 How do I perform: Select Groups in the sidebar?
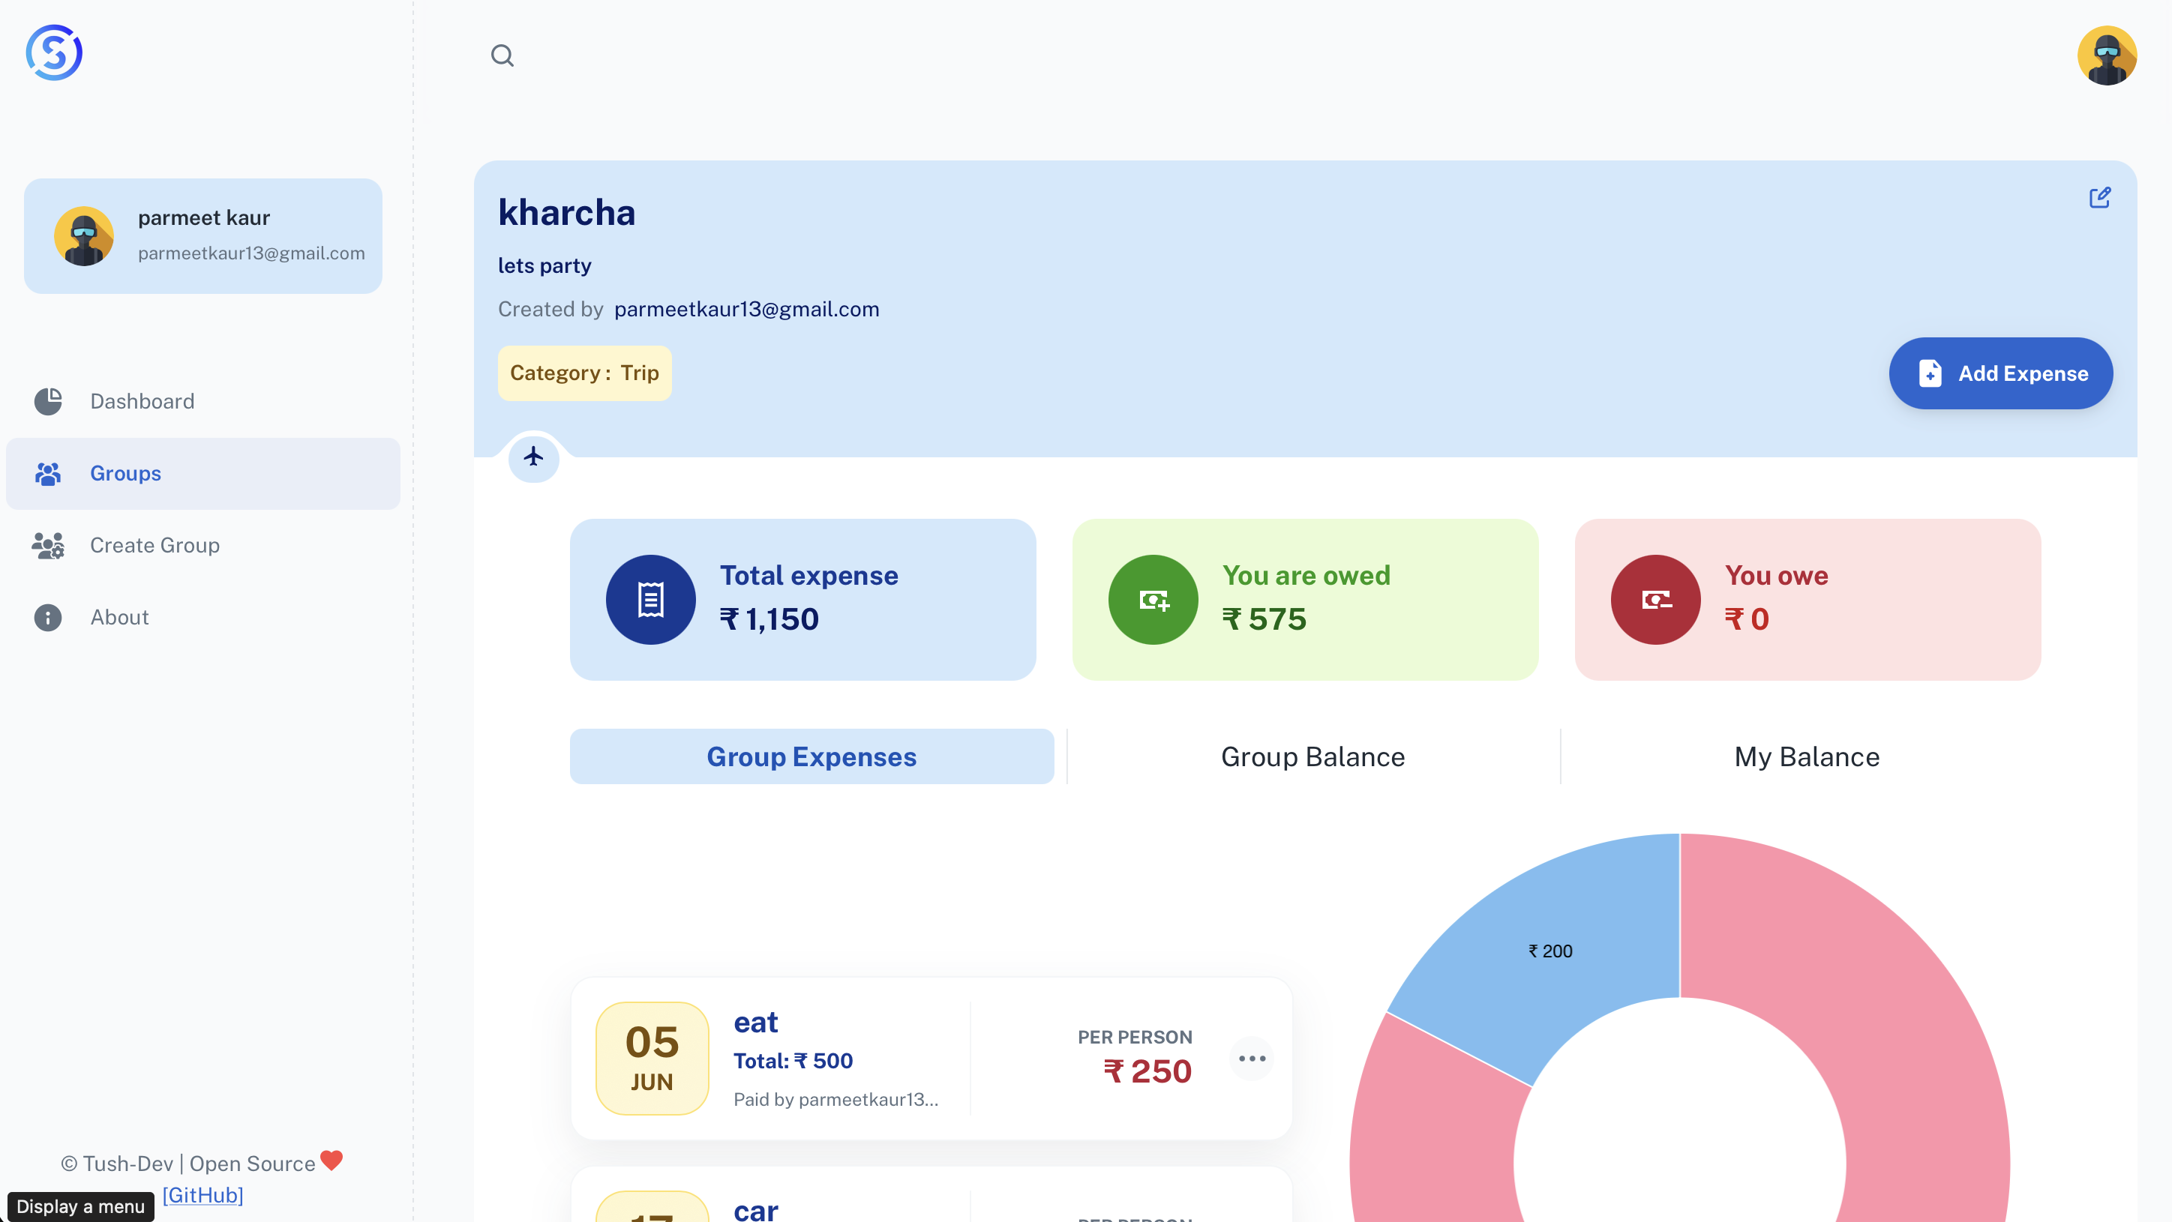pos(203,474)
